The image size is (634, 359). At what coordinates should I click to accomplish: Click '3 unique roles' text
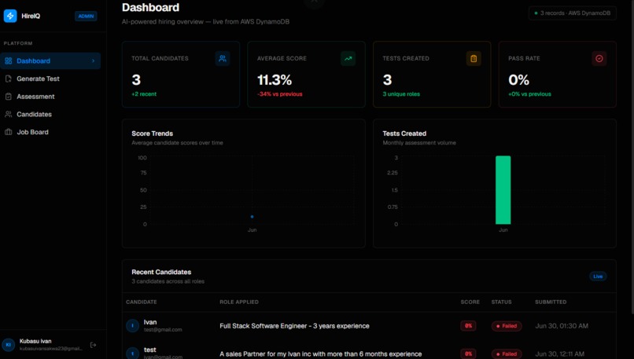click(401, 94)
